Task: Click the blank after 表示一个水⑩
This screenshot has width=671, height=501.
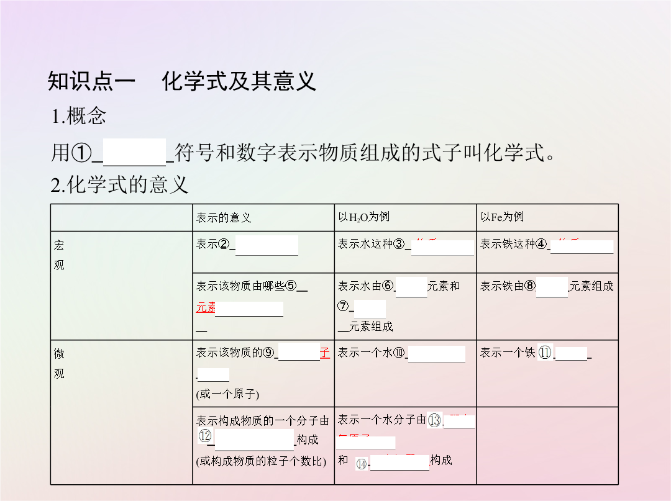Action: [437, 354]
